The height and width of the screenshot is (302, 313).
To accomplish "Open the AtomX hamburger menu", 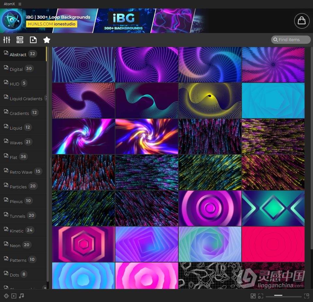I will click(x=20, y=4).
